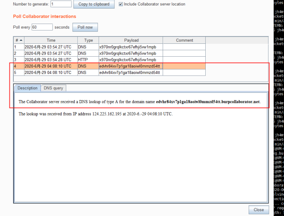Switch to the DNS query tab
Screen dimensions: 284x216
[x=54, y=88]
